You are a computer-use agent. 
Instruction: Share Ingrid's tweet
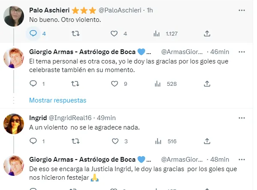[207, 141]
